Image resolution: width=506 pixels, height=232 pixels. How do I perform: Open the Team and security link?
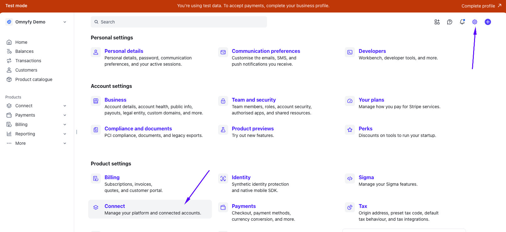pyautogui.click(x=254, y=100)
